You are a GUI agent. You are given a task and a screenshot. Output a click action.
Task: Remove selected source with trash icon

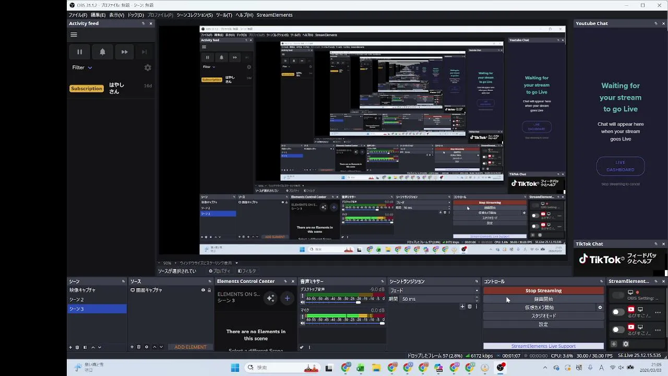point(139,347)
